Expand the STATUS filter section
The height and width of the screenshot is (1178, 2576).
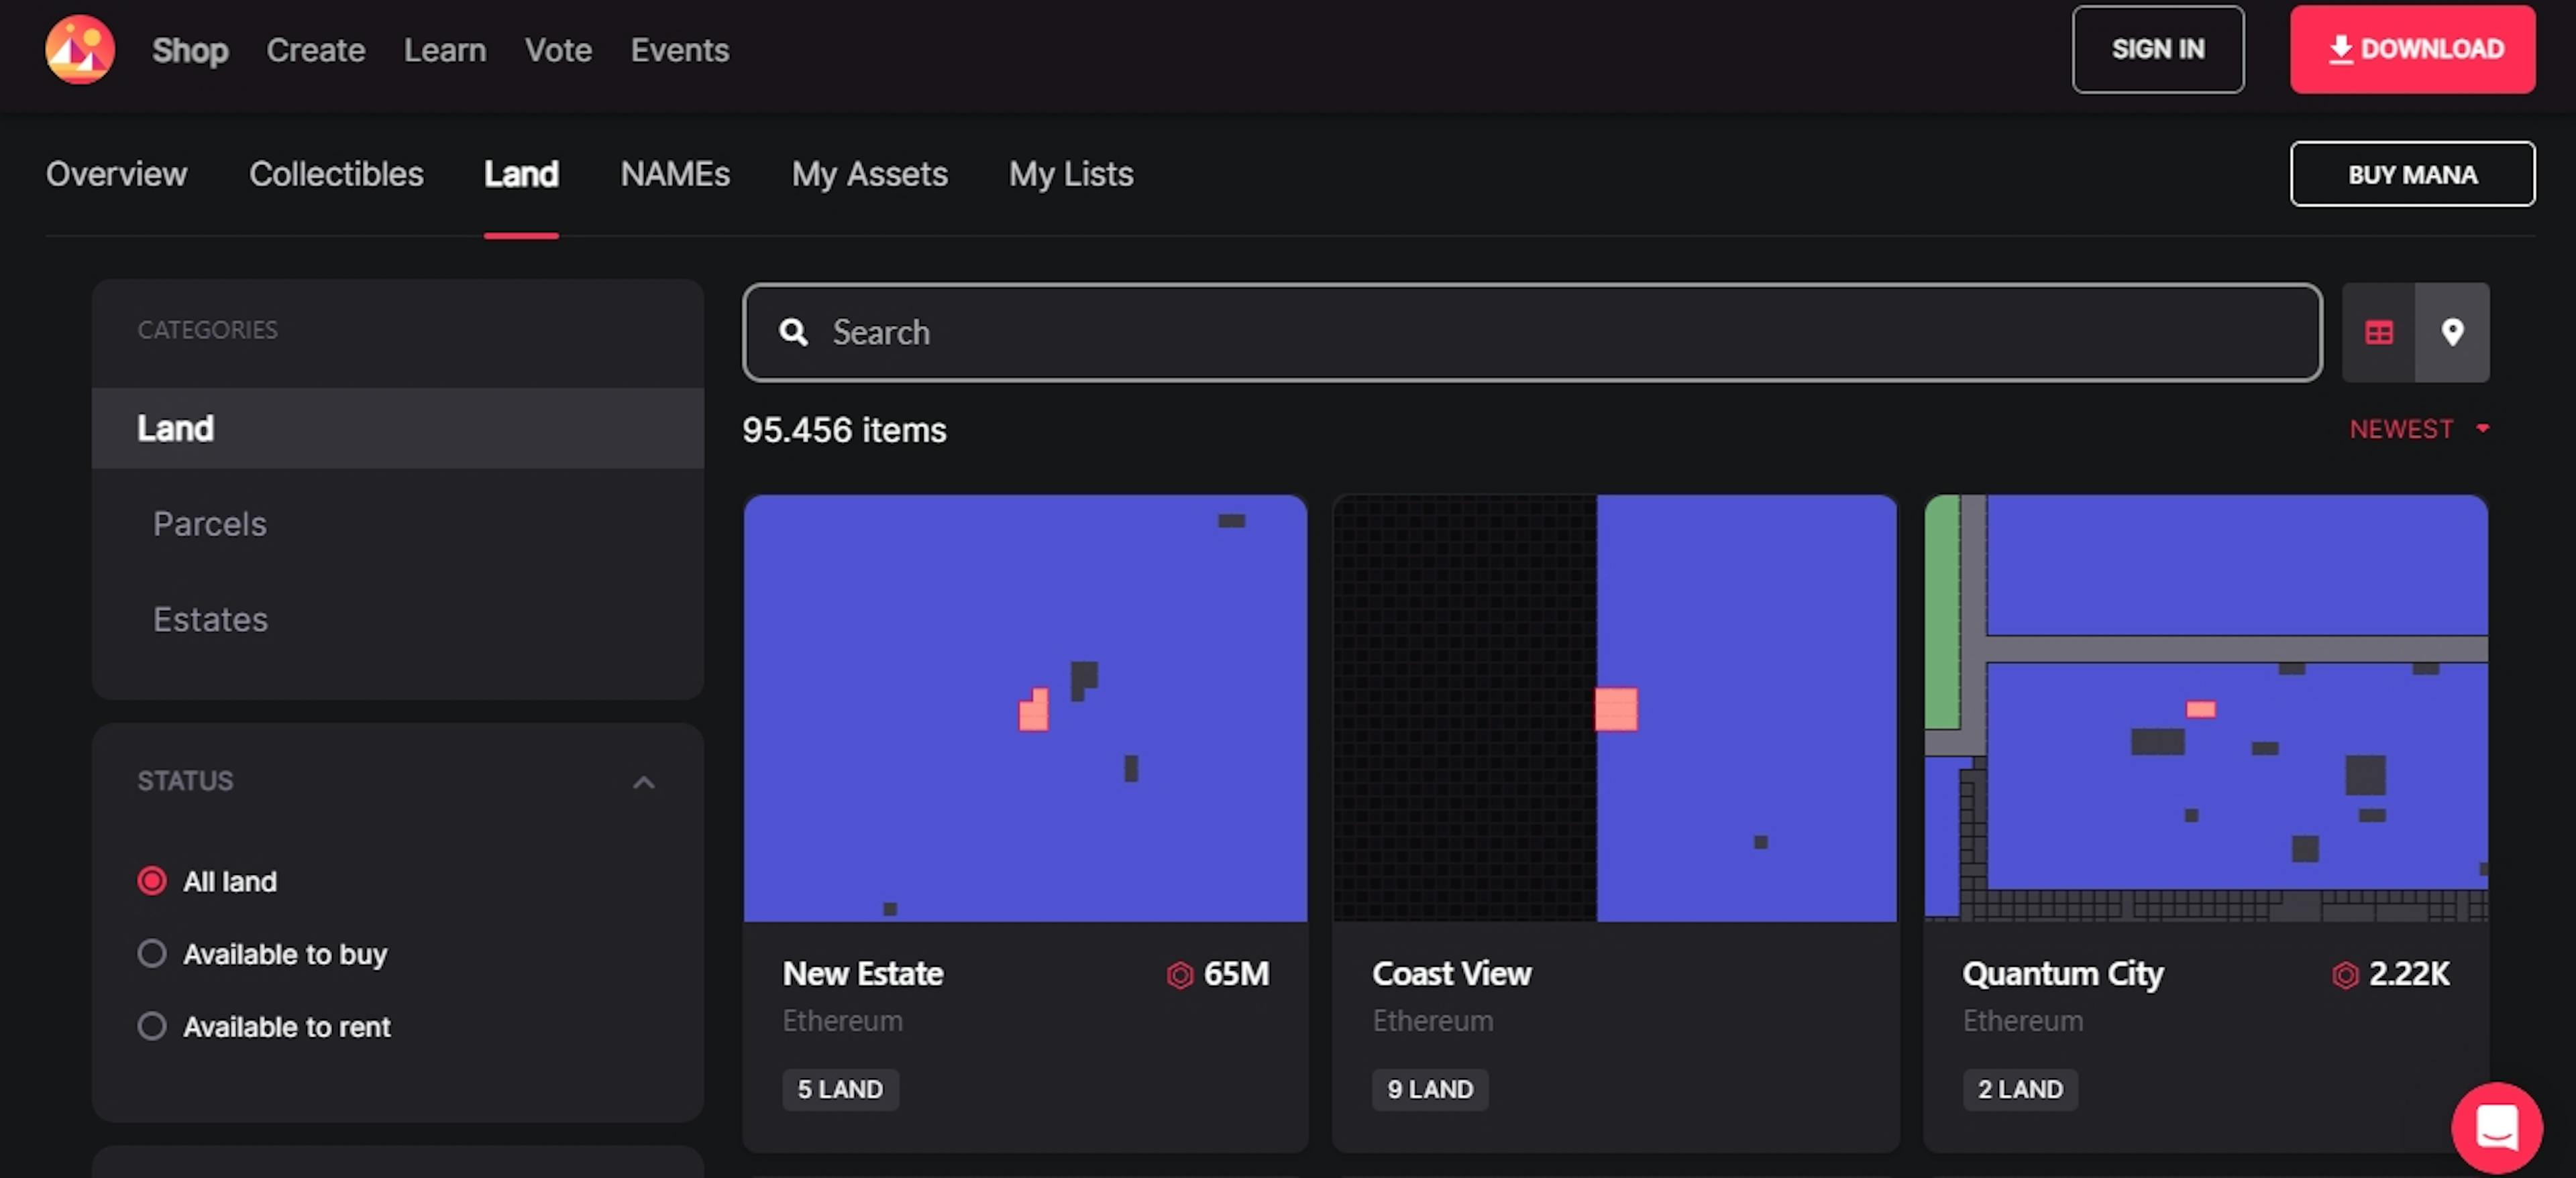(x=647, y=780)
